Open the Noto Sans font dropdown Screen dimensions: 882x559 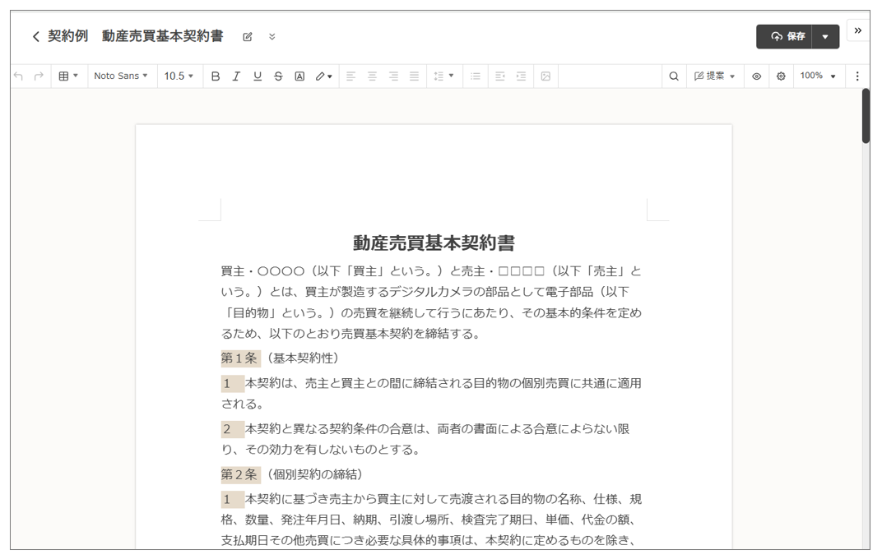click(121, 76)
